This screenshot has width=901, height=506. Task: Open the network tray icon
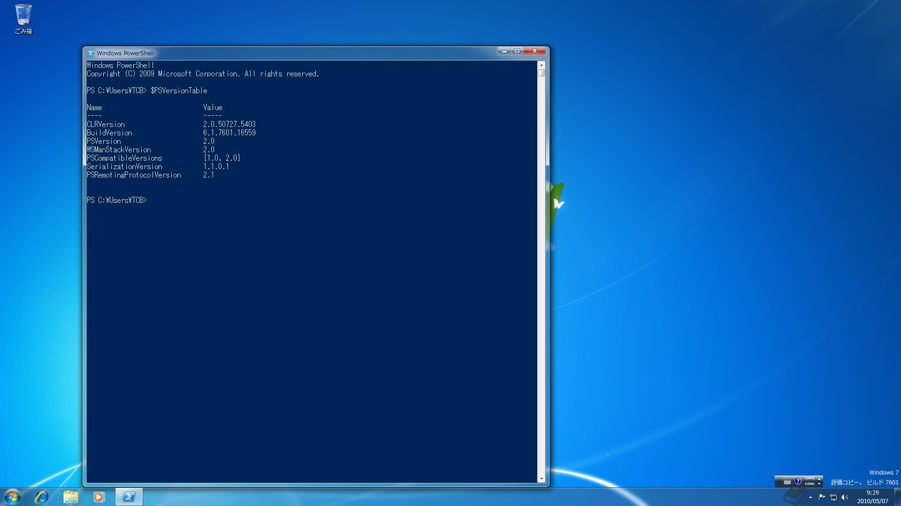[833, 497]
